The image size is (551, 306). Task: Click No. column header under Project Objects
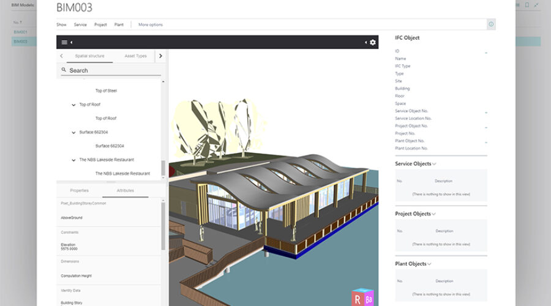coord(400,231)
